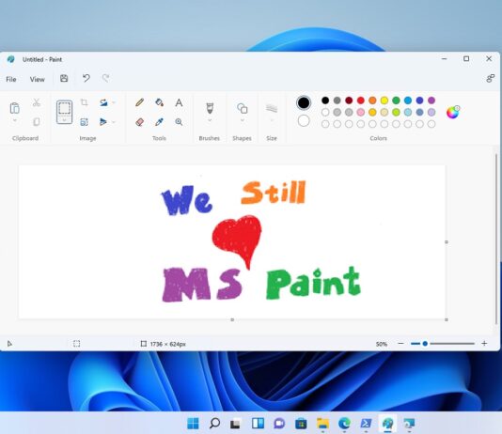502x434 pixels.
Task: Click the selection size icon in status bar
Action: pos(76,344)
